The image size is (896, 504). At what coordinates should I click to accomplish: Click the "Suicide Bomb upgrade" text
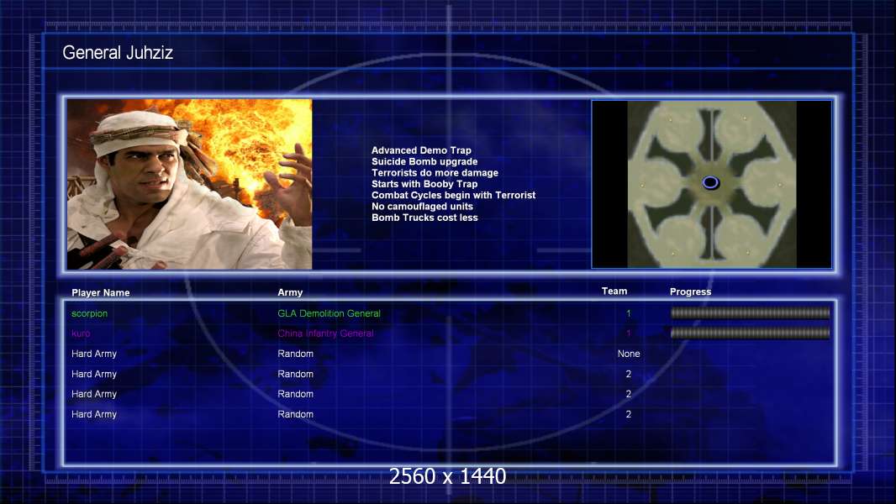424,162
